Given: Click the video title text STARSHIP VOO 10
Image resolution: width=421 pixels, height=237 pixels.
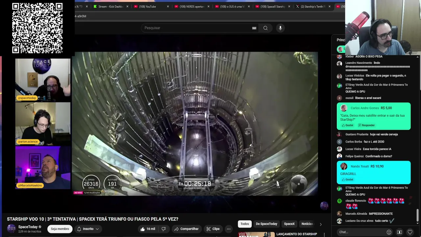Looking at the screenshot, I should 92,219.
